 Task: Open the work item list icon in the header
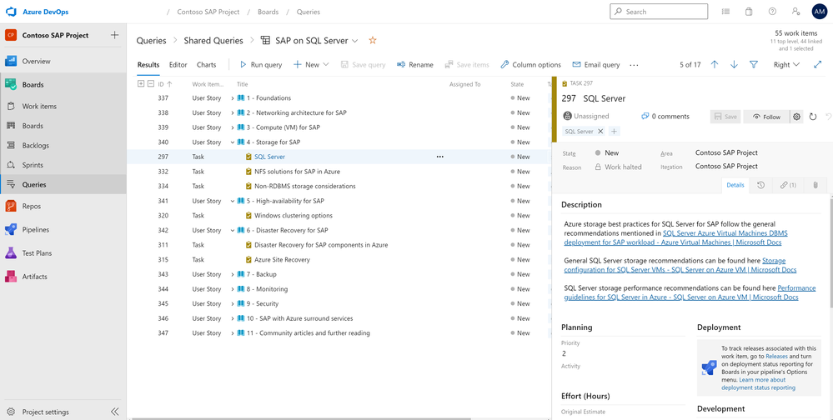coord(726,11)
